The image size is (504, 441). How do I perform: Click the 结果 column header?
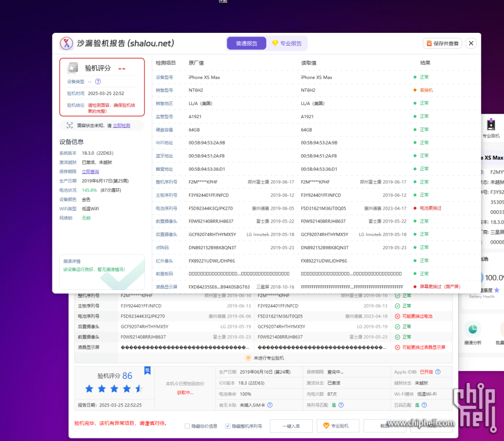pos(425,63)
